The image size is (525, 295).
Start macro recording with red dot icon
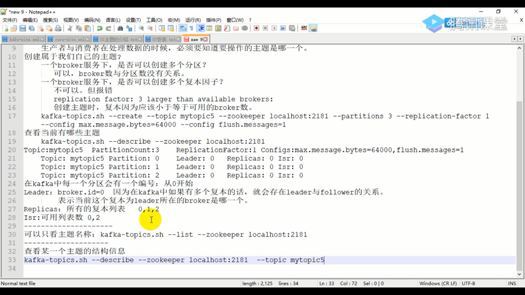pos(256,28)
